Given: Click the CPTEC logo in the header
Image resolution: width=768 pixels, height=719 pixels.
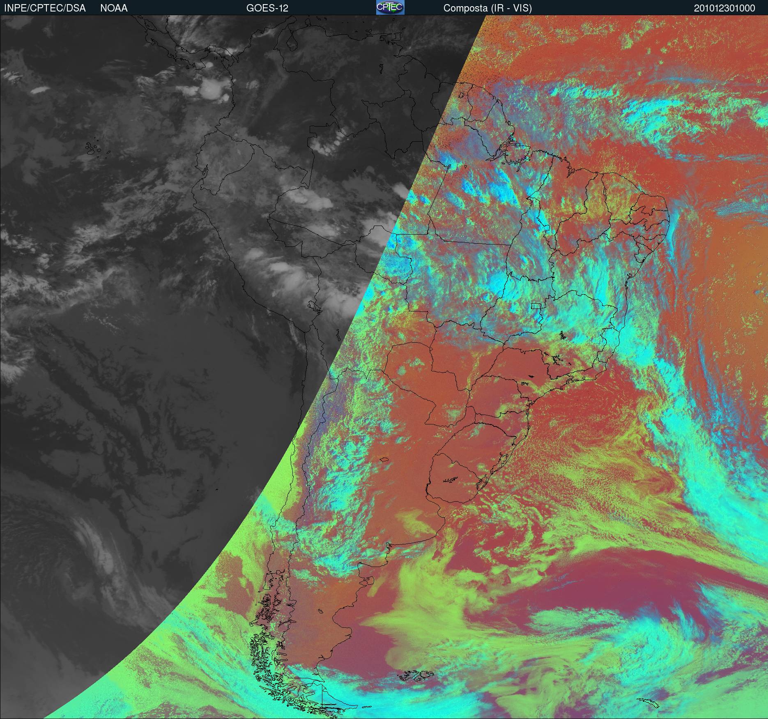Looking at the screenshot, I should tap(390, 7).
